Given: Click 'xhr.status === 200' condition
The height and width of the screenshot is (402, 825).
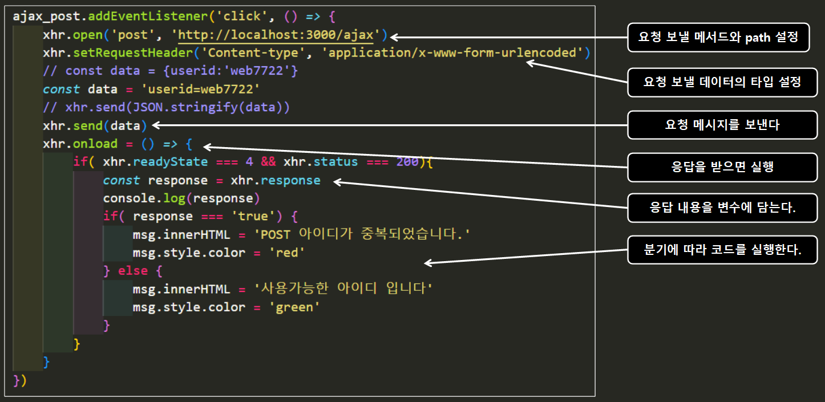Looking at the screenshot, I should [x=351, y=162].
